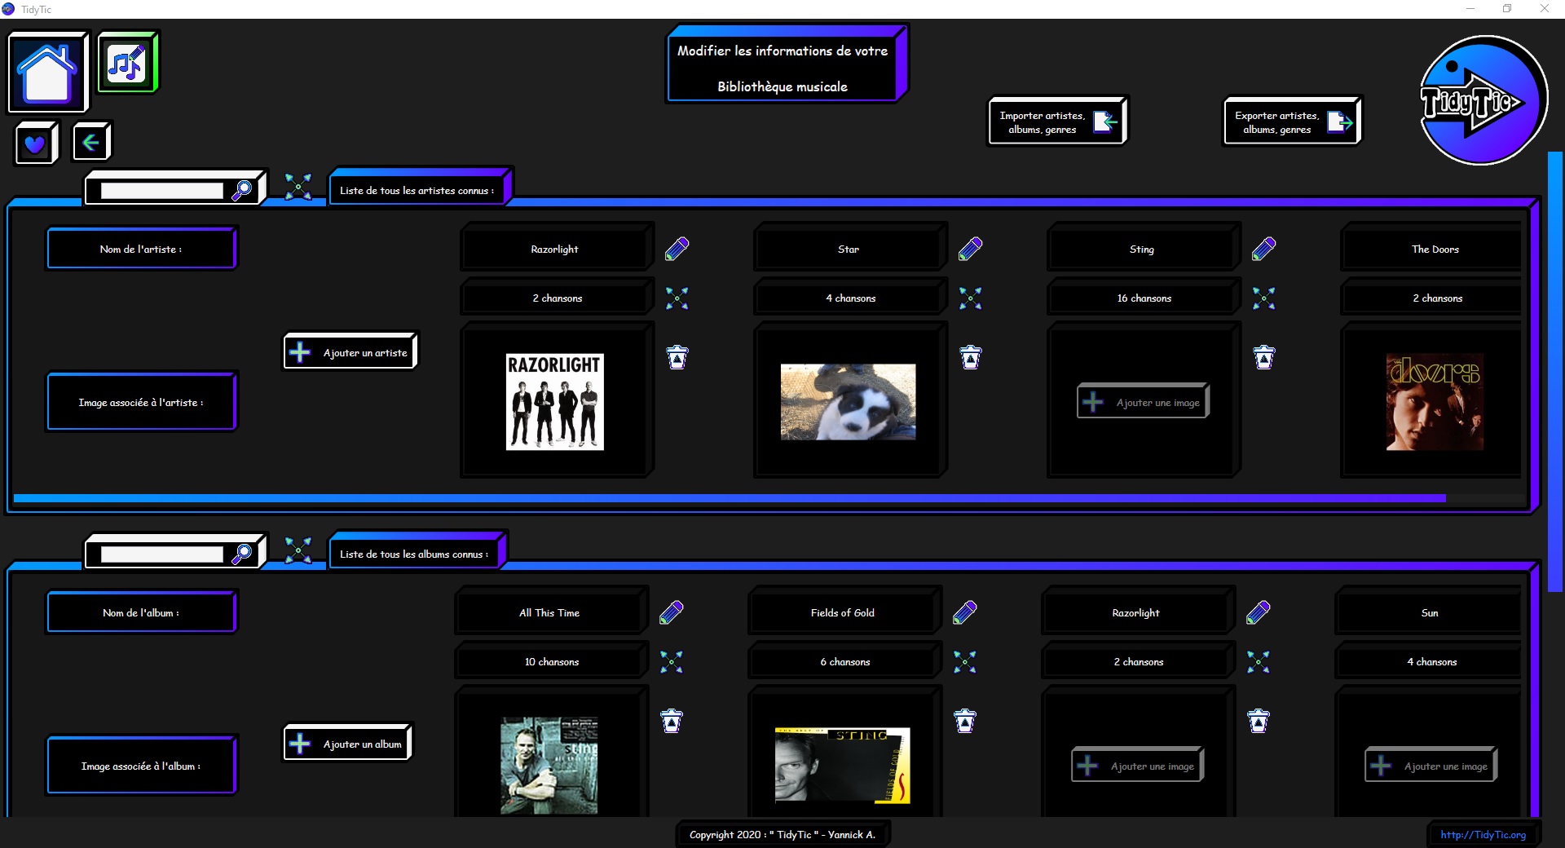Edit the Razorlight album name
The height and width of the screenshot is (848, 1565).
coord(1259,612)
